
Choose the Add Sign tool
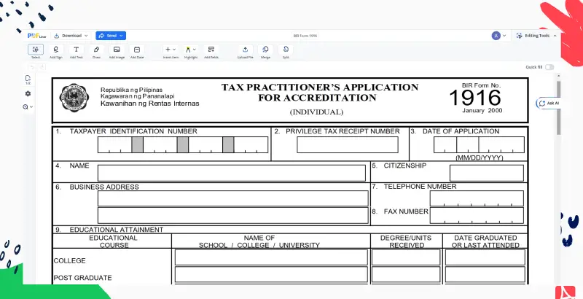tap(56, 50)
